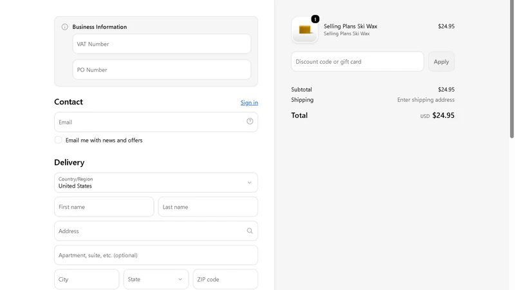
Task: Focus the PO Number field
Action: tap(162, 70)
